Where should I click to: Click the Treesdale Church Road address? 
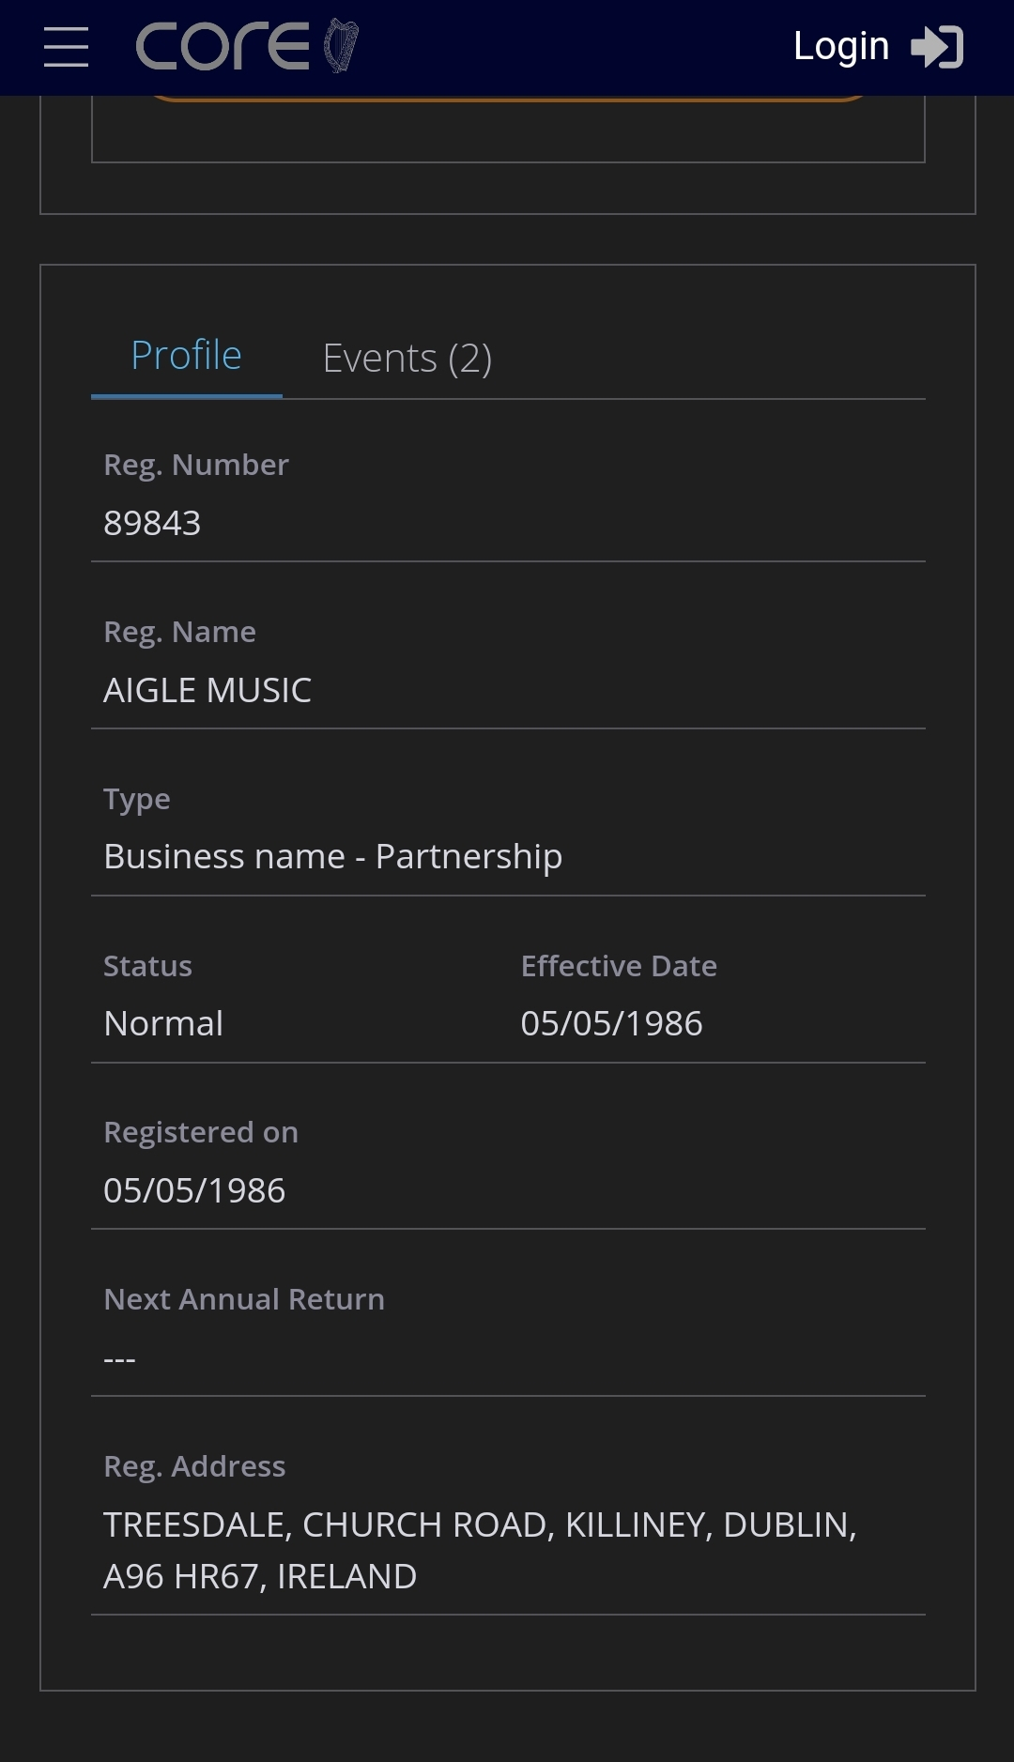[480, 1550]
